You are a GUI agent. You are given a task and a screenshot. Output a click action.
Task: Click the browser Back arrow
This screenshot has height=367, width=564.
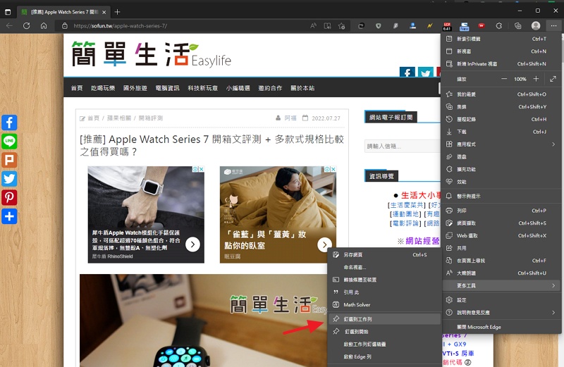(10, 26)
